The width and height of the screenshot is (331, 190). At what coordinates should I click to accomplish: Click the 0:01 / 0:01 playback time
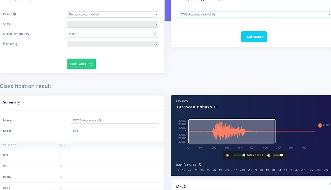point(255,155)
